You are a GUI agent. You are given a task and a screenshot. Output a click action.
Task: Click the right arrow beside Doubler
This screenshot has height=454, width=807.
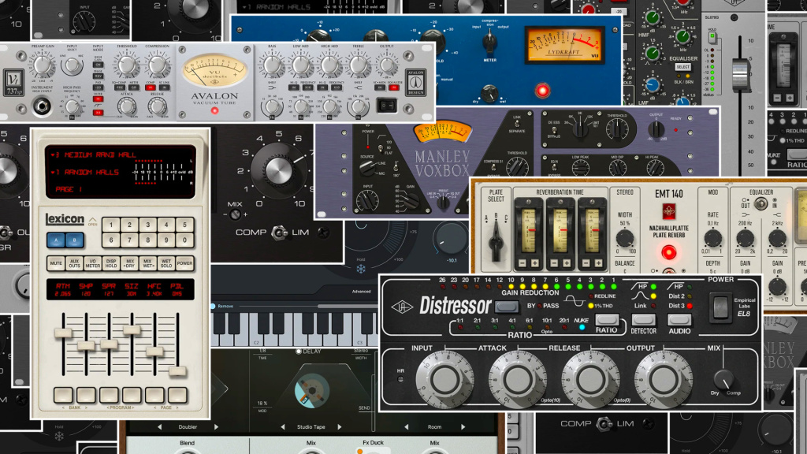(216, 426)
